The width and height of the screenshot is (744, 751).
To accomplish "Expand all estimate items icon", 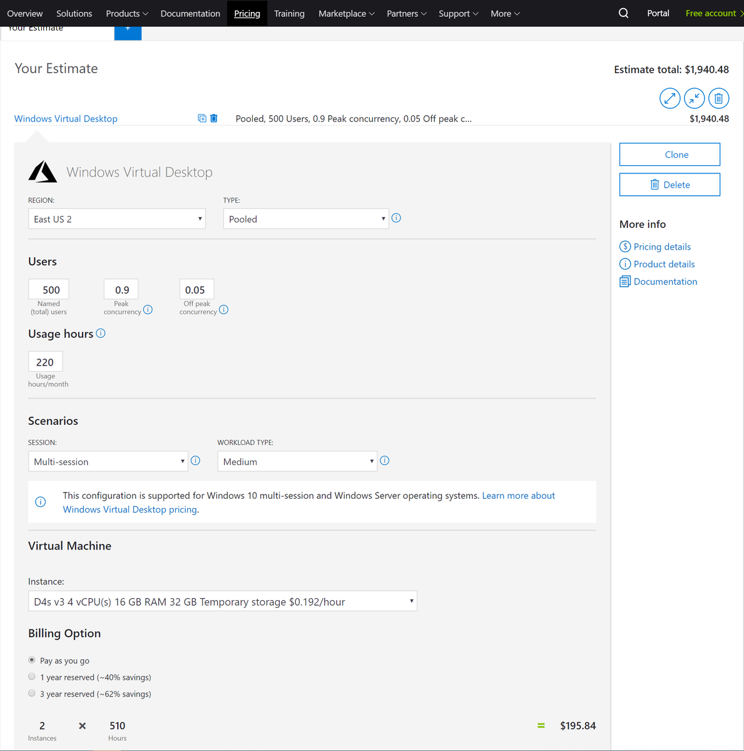I will [x=670, y=98].
